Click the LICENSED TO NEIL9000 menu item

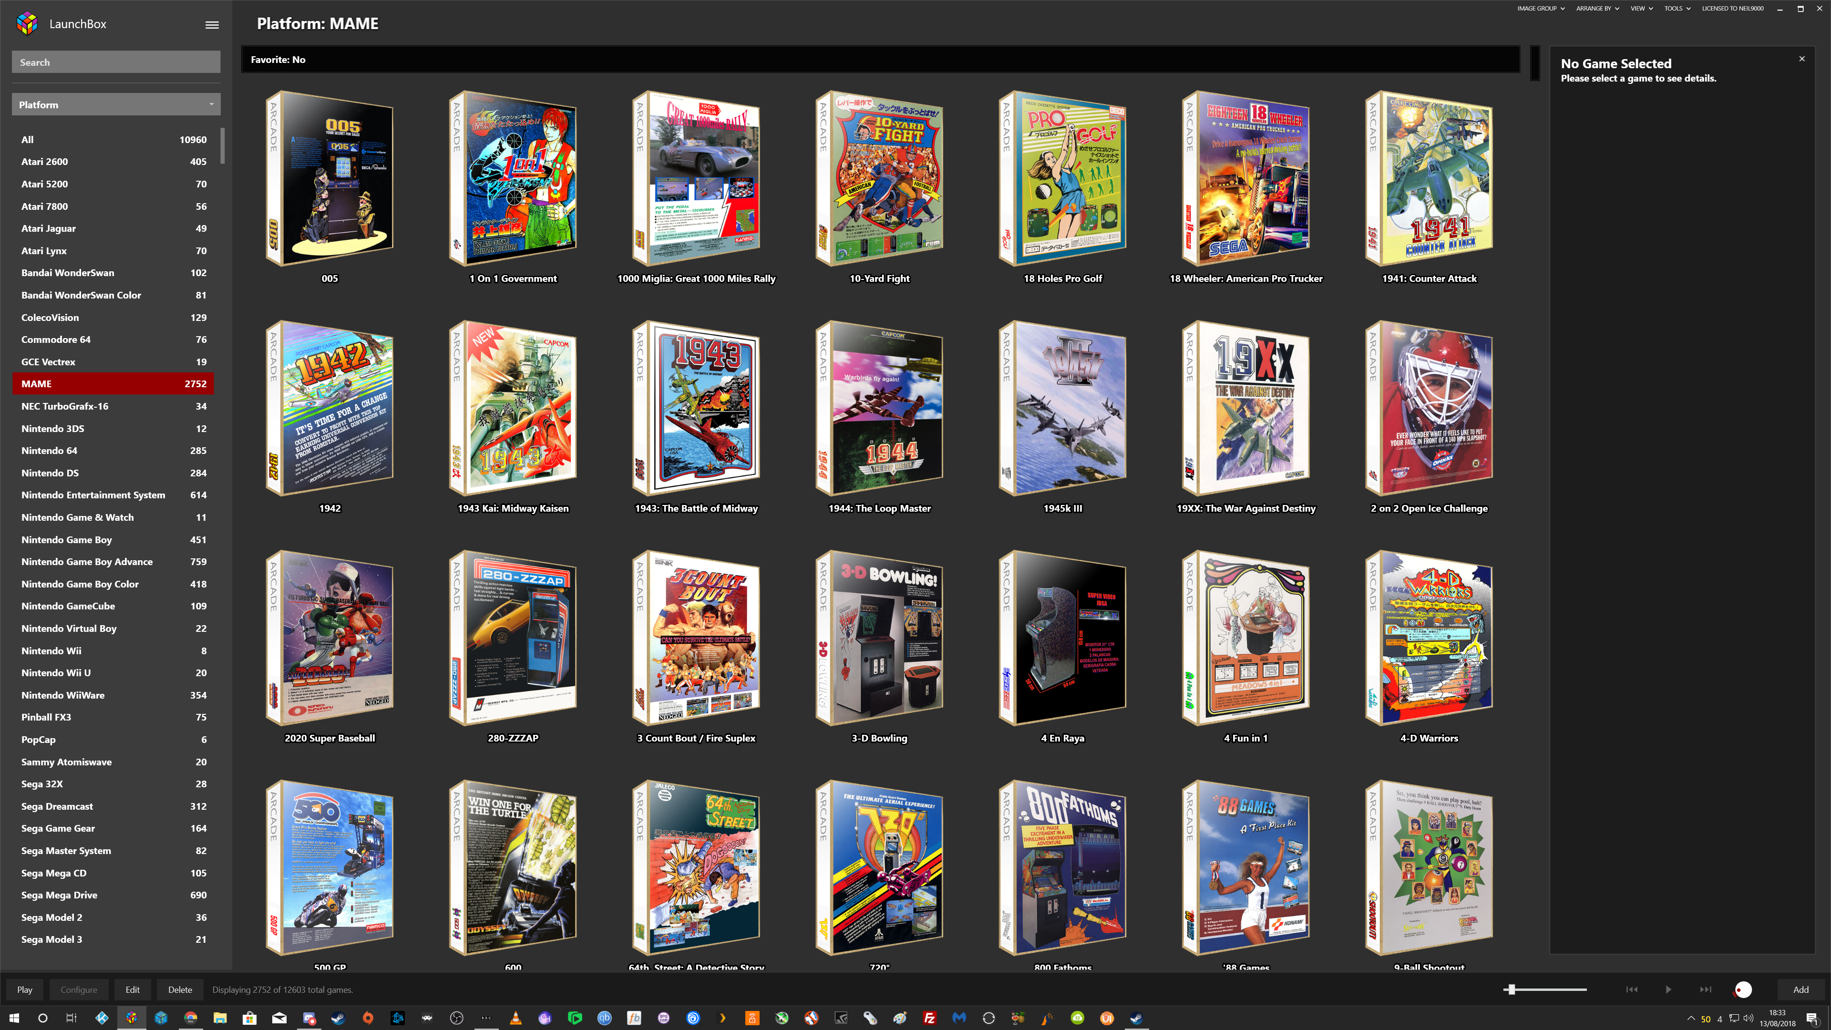coord(1732,9)
